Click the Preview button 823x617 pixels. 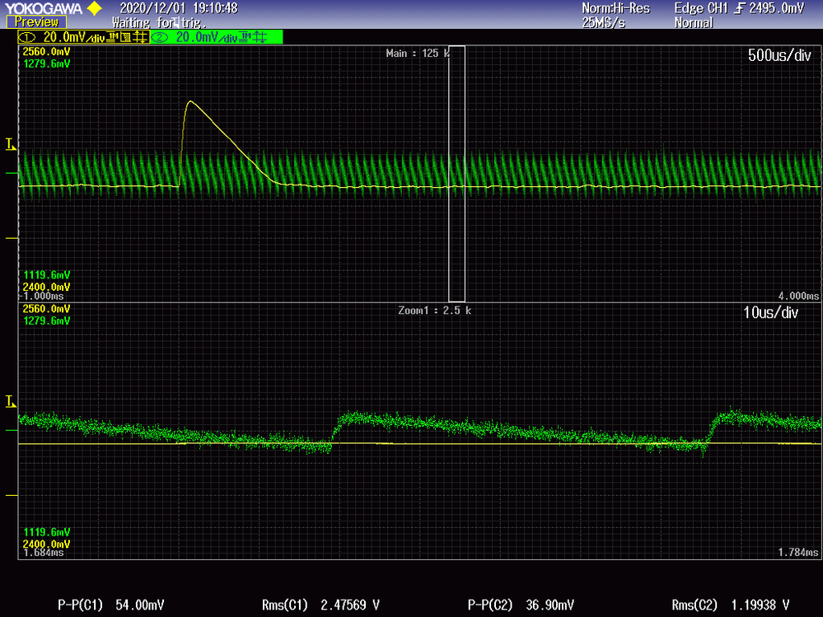click(x=36, y=22)
